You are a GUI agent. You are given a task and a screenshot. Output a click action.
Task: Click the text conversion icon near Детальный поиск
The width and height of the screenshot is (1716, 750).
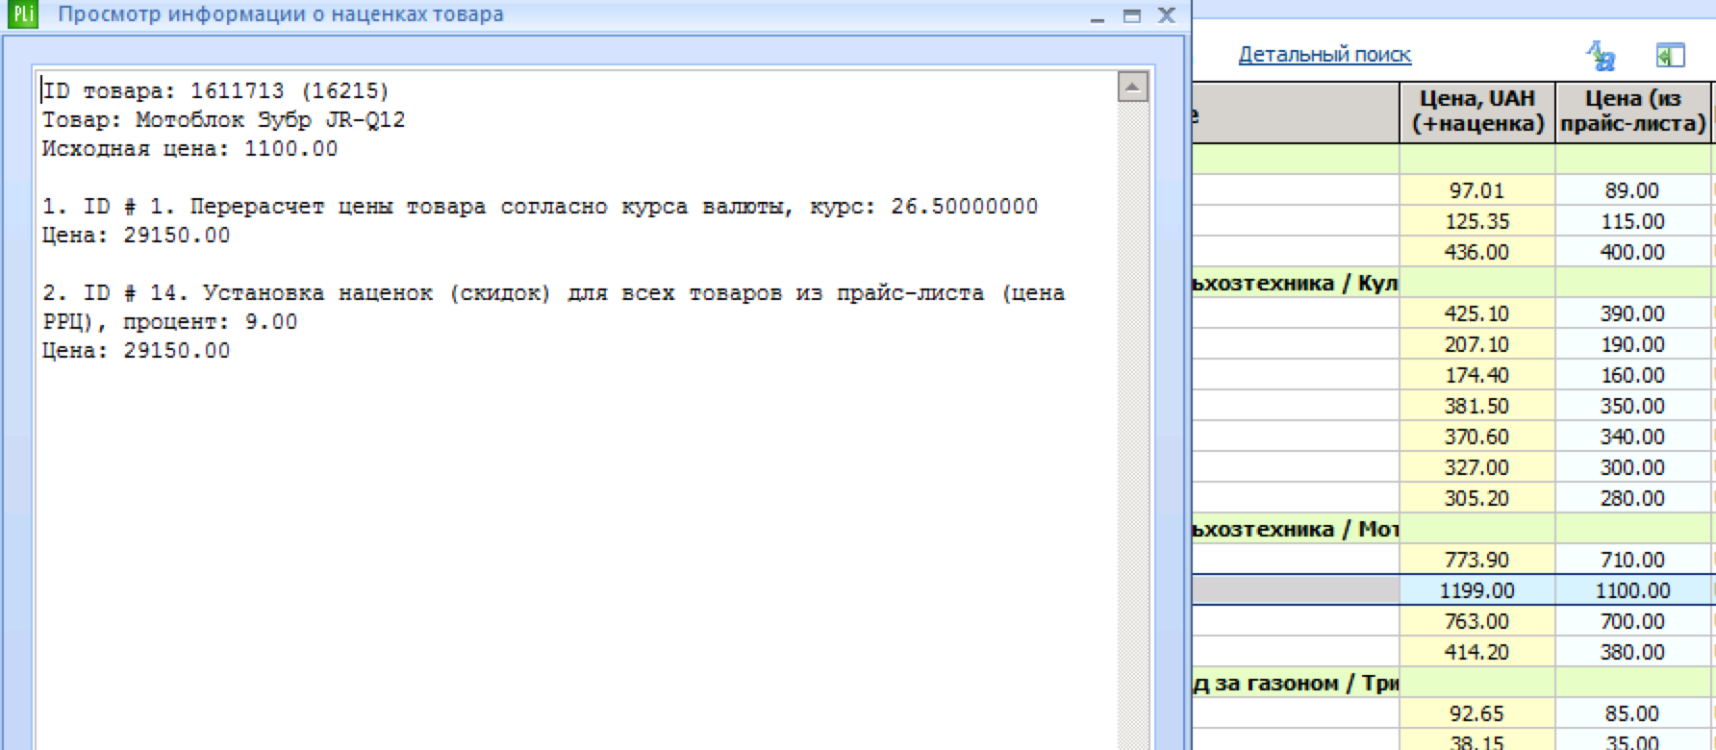point(1601,56)
